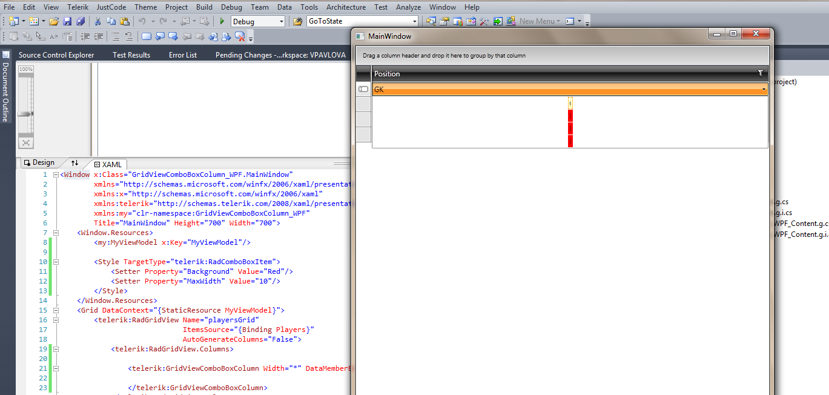Viewport: 829px width, 395px height.
Task: Open the New Menu dropdown
Action: tap(540, 21)
